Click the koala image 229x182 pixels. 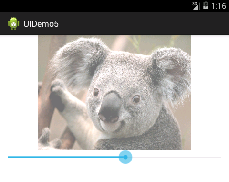[x=114, y=92]
